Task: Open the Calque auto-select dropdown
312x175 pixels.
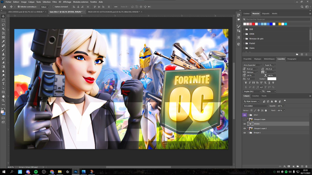Action: (45, 7)
